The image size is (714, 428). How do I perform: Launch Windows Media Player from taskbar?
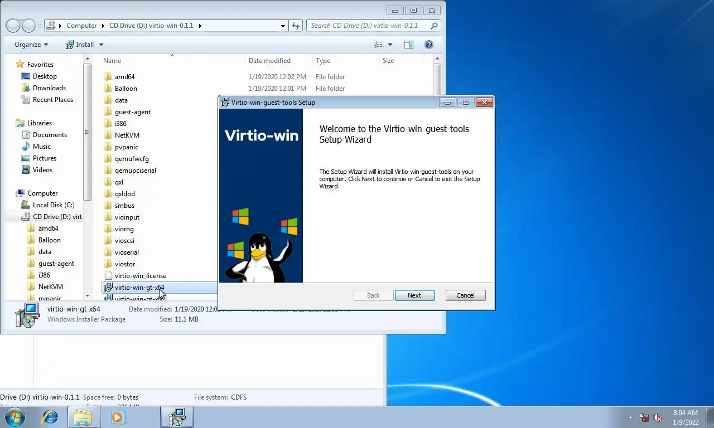pyautogui.click(x=118, y=417)
